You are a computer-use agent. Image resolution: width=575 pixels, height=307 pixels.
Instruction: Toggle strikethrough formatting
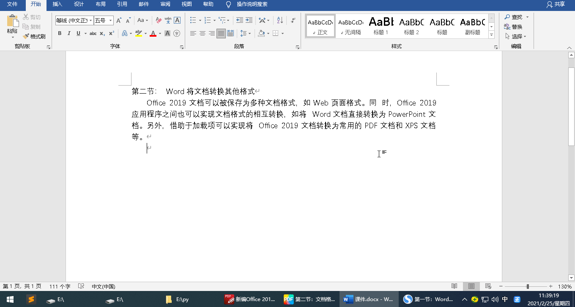93,33
